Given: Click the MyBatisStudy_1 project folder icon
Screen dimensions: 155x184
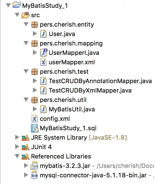Looking at the screenshot, I should coord(17,5).
